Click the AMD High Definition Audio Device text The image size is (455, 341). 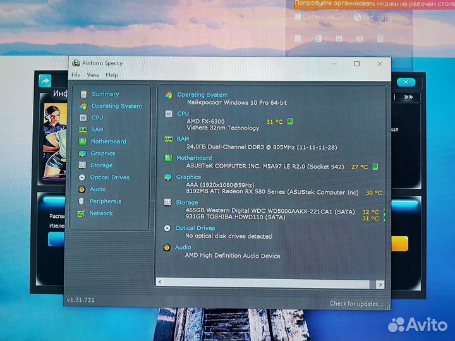pos(233,256)
